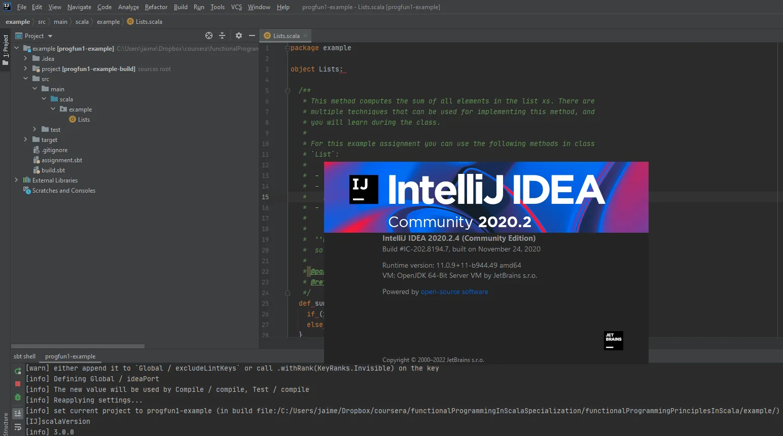Collapse the example [progfun1-example] root node
The image size is (783, 436).
coord(17,49)
